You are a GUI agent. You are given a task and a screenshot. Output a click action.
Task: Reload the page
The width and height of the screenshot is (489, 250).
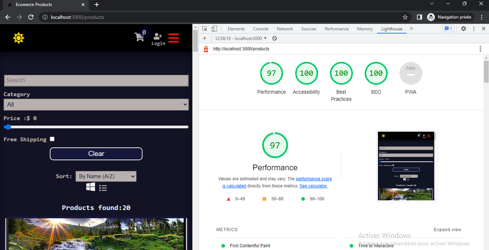click(31, 17)
